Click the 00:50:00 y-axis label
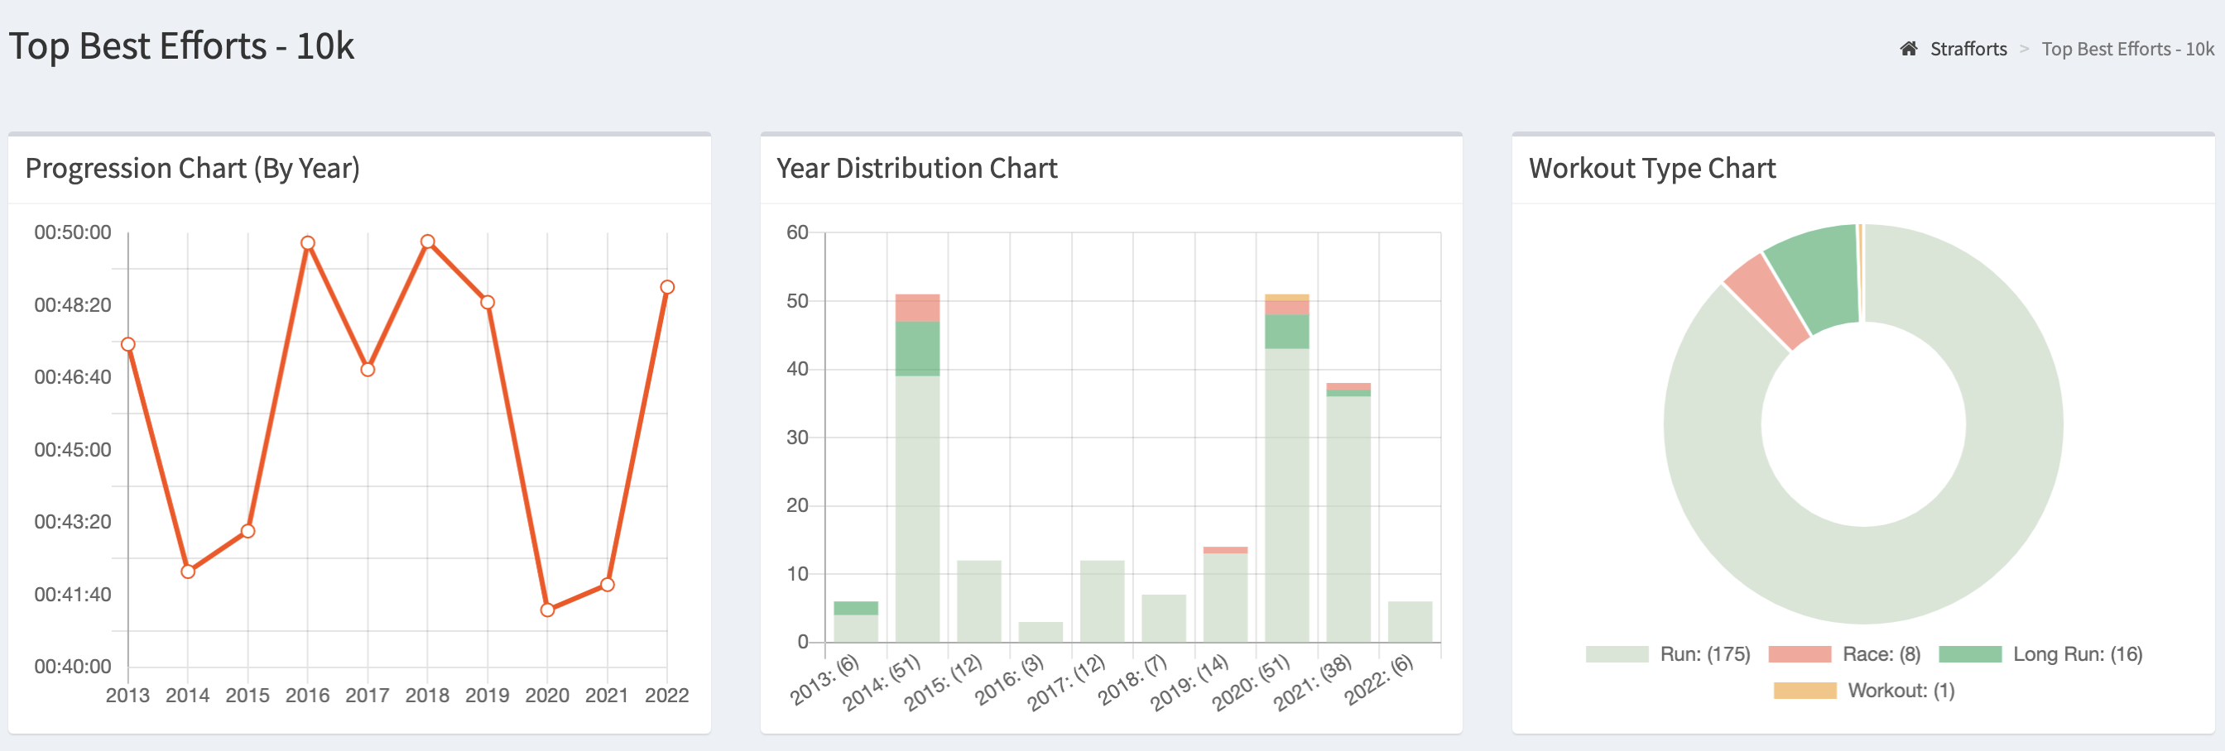 point(73,232)
